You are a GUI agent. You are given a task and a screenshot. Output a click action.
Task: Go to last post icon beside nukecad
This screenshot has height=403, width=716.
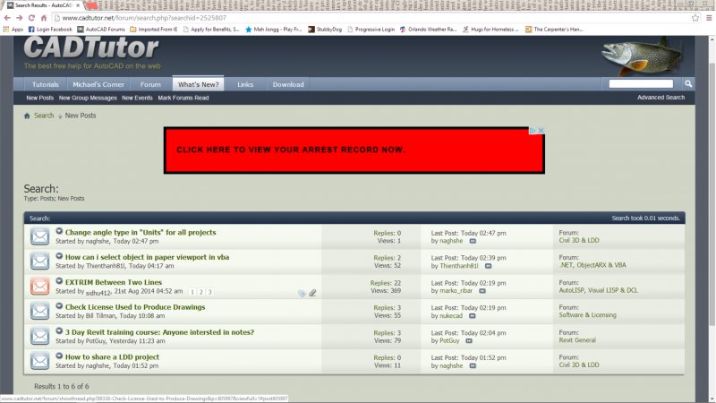[x=473, y=316]
